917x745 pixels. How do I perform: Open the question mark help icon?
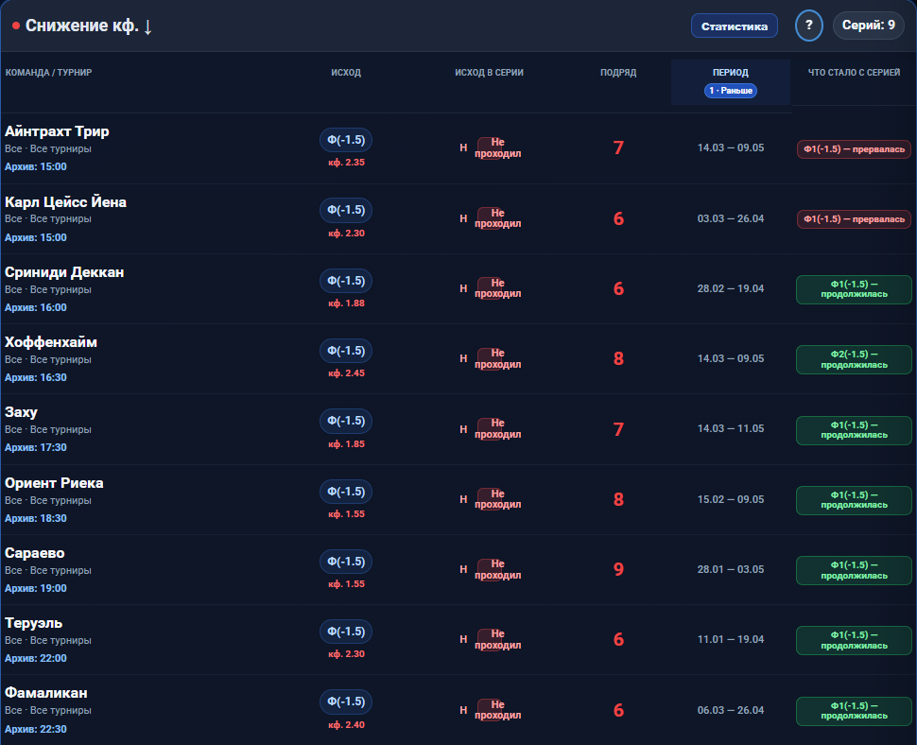(809, 26)
